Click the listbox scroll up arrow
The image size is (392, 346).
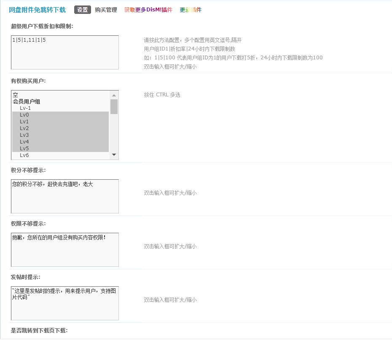(x=114, y=95)
